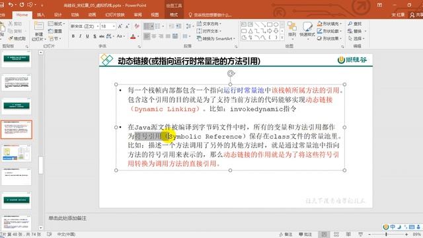Open Shape Fill (形状填充) dropdown

click(329, 24)
